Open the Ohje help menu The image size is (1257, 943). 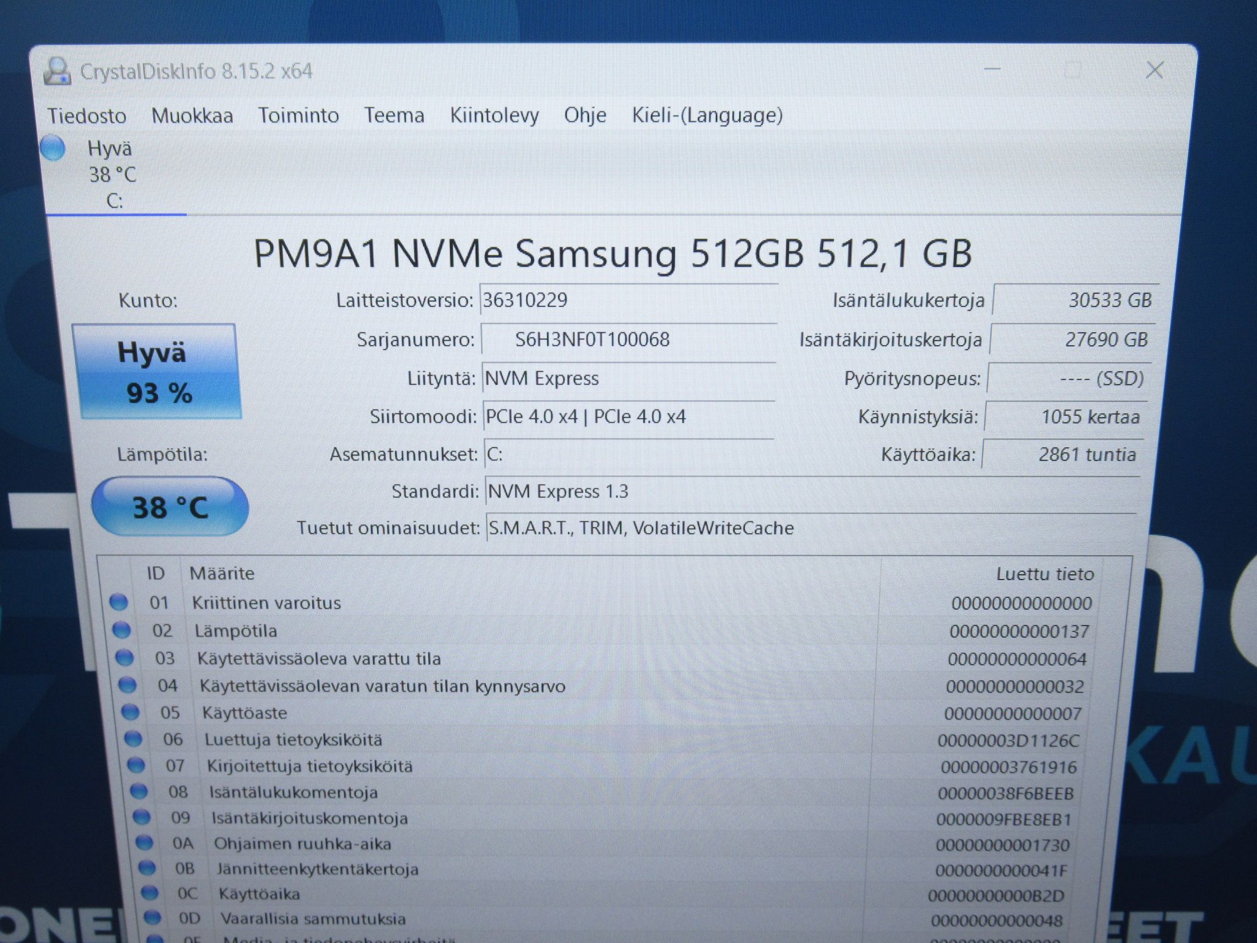pos(585,115)
